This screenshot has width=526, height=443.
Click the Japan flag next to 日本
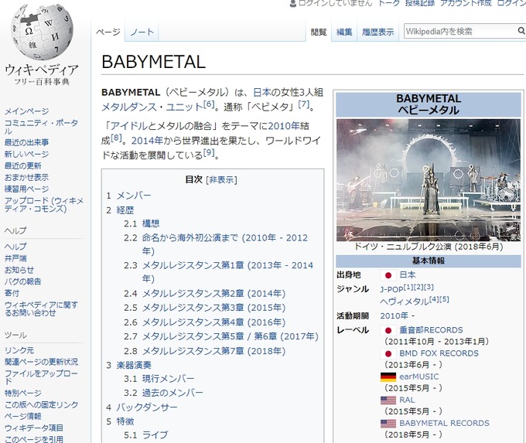coord(388,275)
